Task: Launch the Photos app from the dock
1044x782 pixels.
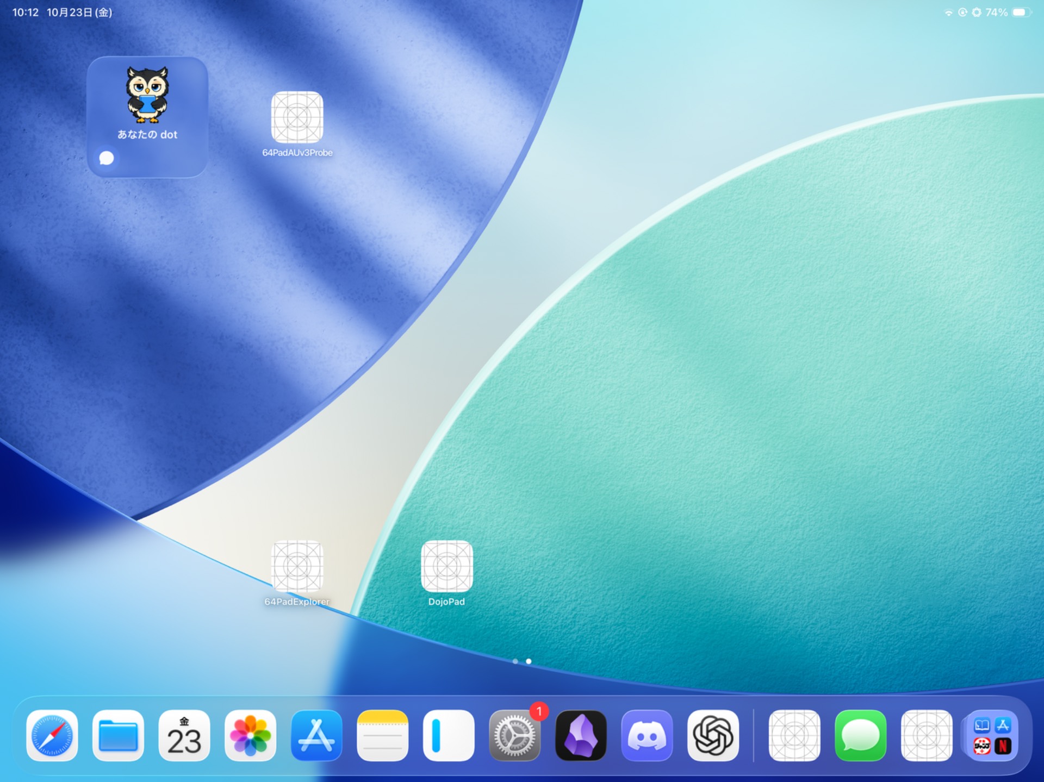Action: pos(250,736)
